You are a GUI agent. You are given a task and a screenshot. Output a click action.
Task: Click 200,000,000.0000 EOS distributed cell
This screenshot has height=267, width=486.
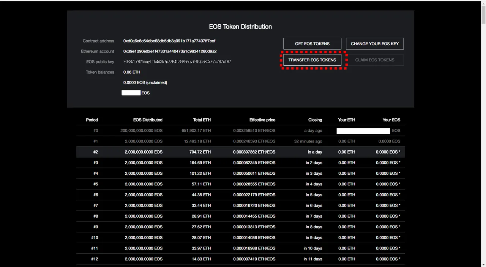pyautogui.click(x=141, y=131)
